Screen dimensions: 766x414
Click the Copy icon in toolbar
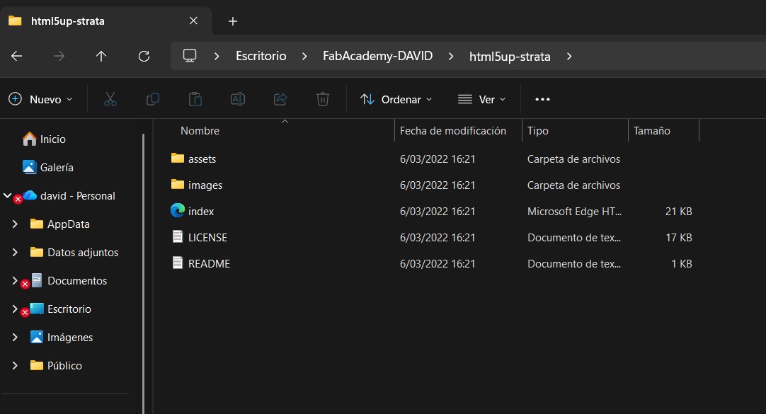tap(152, 99)
